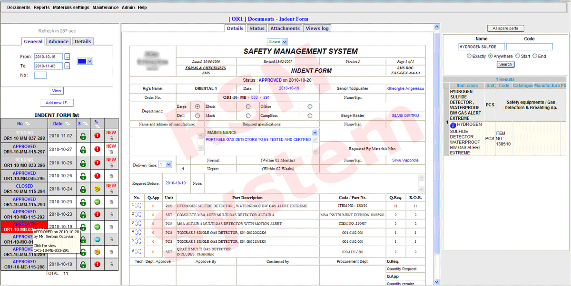Delete indent form OR1-10-MM-037-298 via trash icon
Screen dimensions: 571x286
coord(111,139)
